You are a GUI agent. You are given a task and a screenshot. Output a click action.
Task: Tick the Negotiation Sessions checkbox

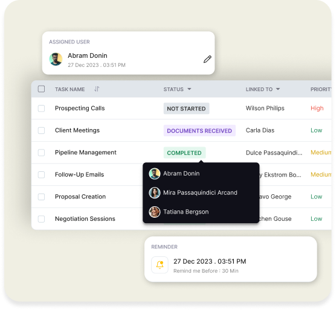pos(41,219)
